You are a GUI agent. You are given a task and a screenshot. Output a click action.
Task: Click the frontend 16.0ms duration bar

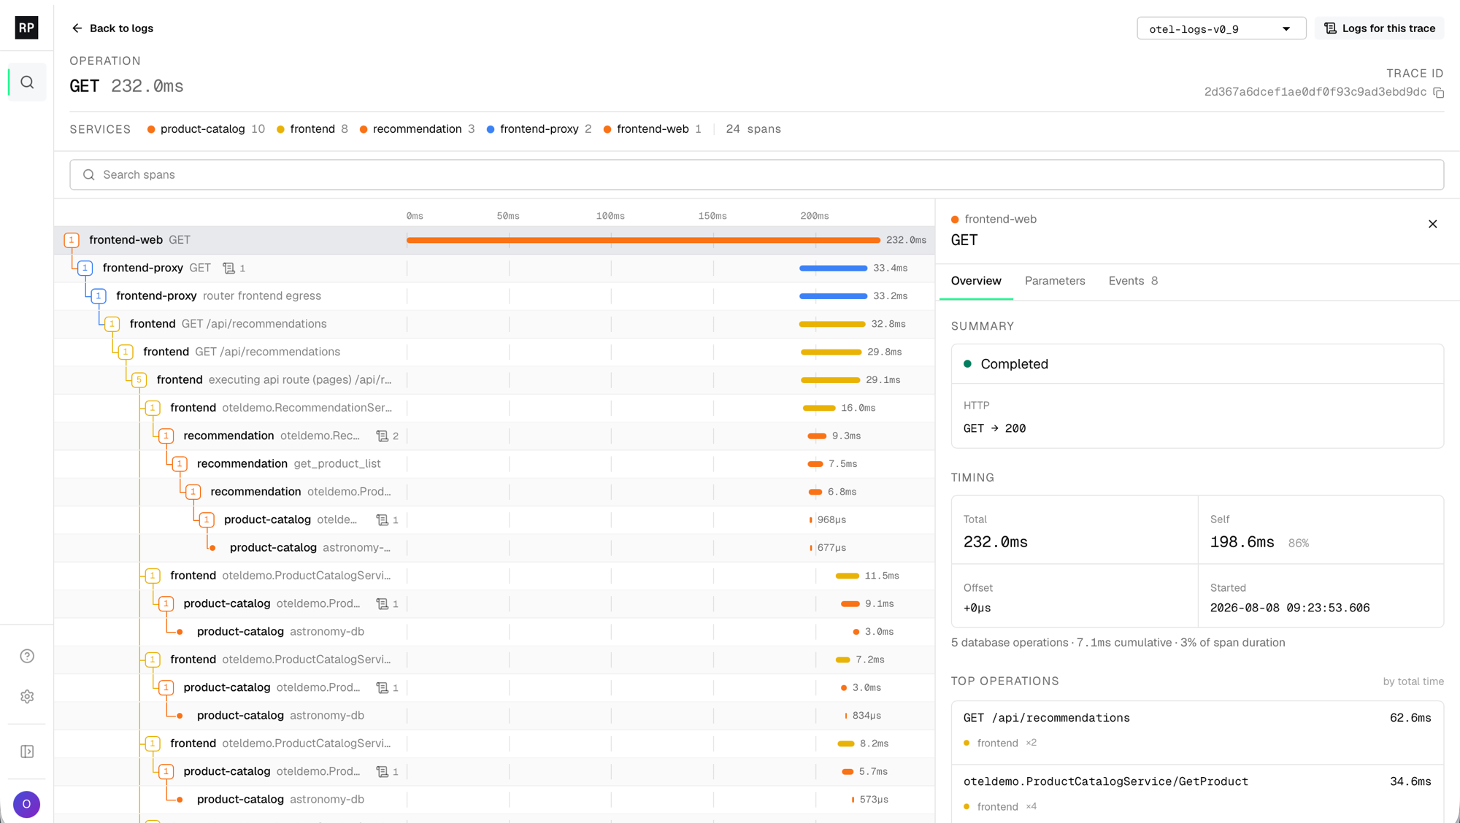819,408
